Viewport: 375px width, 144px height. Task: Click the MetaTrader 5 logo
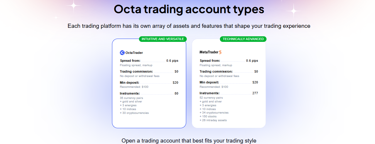coord(211,52)
